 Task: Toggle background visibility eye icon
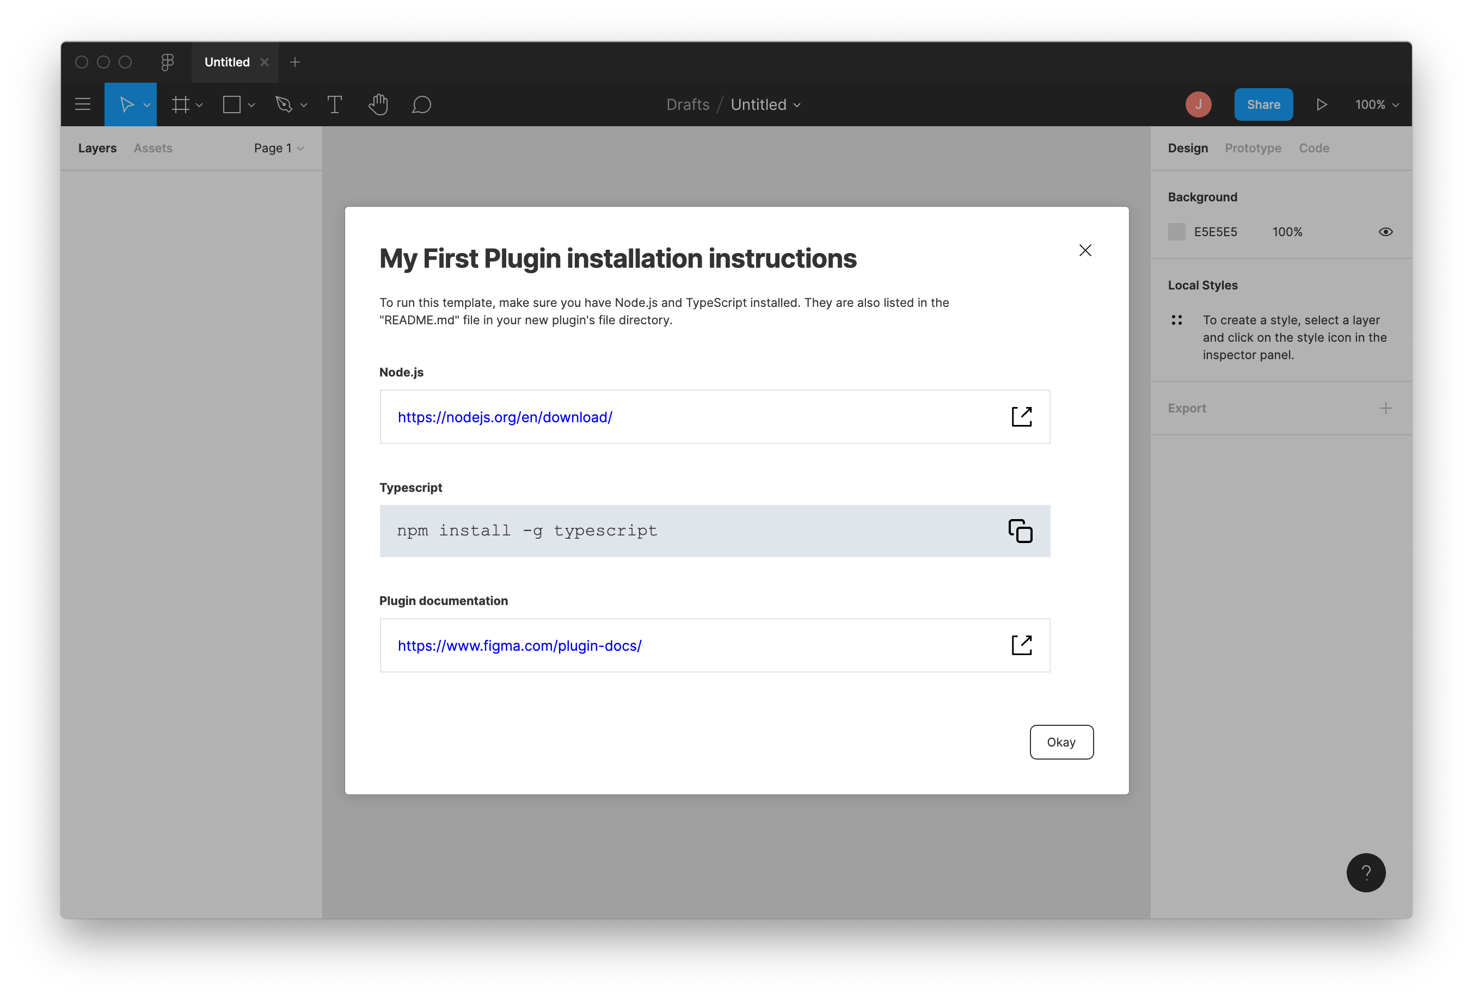(x=1385, y=232)
